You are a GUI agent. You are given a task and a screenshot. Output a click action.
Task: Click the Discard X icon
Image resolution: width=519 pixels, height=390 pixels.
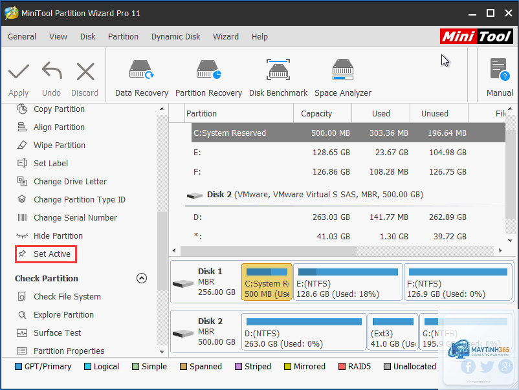[85, 71]
